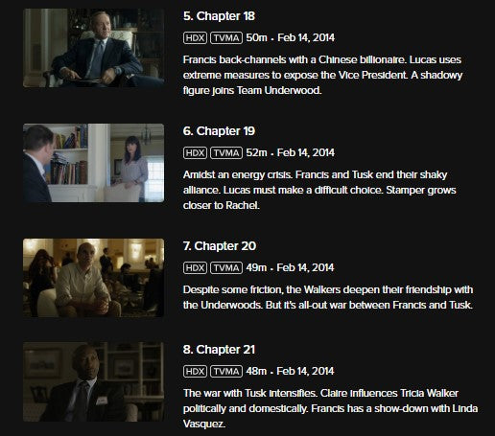495x436 pixels.
Task: Click the Chapter 20 description about the Walkers
Action: click(328, 297)
